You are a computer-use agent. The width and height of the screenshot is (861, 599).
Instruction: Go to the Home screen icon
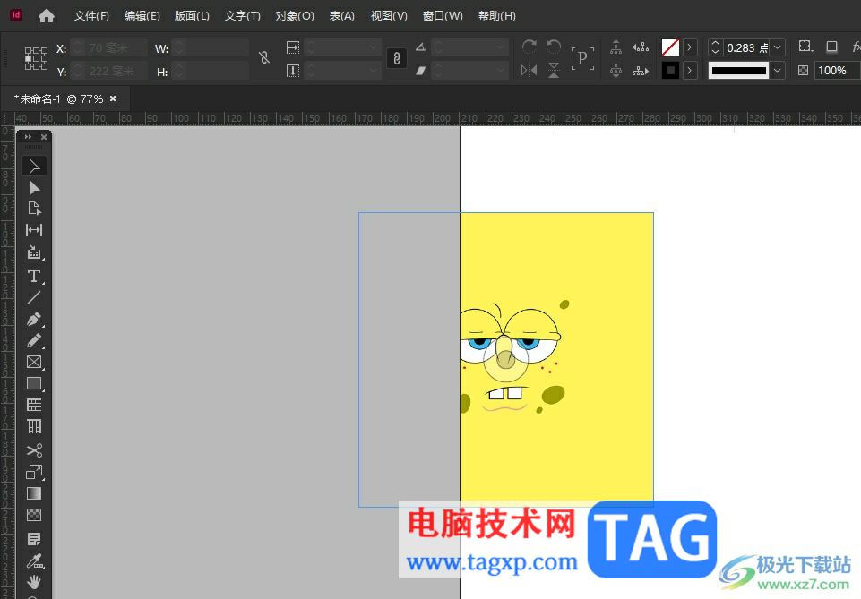(47, 16)
